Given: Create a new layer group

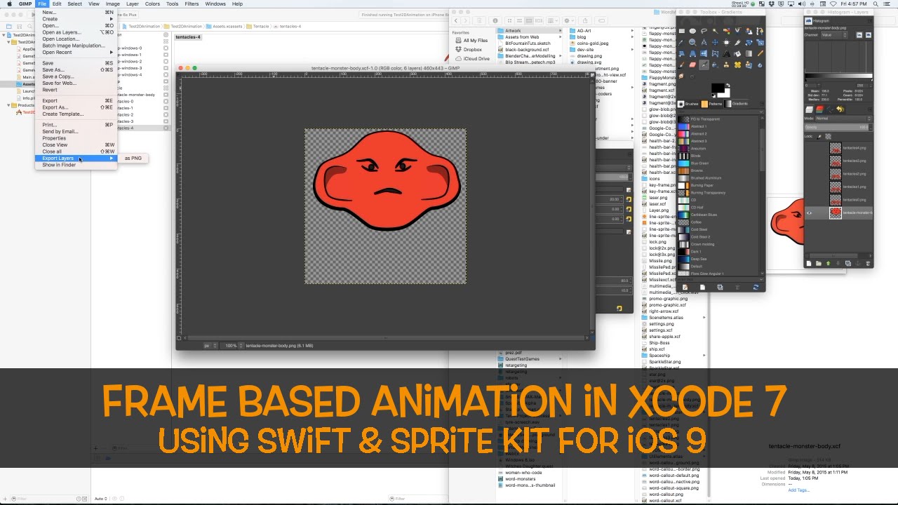Looking at the screenshot, I should click(819, 264).
